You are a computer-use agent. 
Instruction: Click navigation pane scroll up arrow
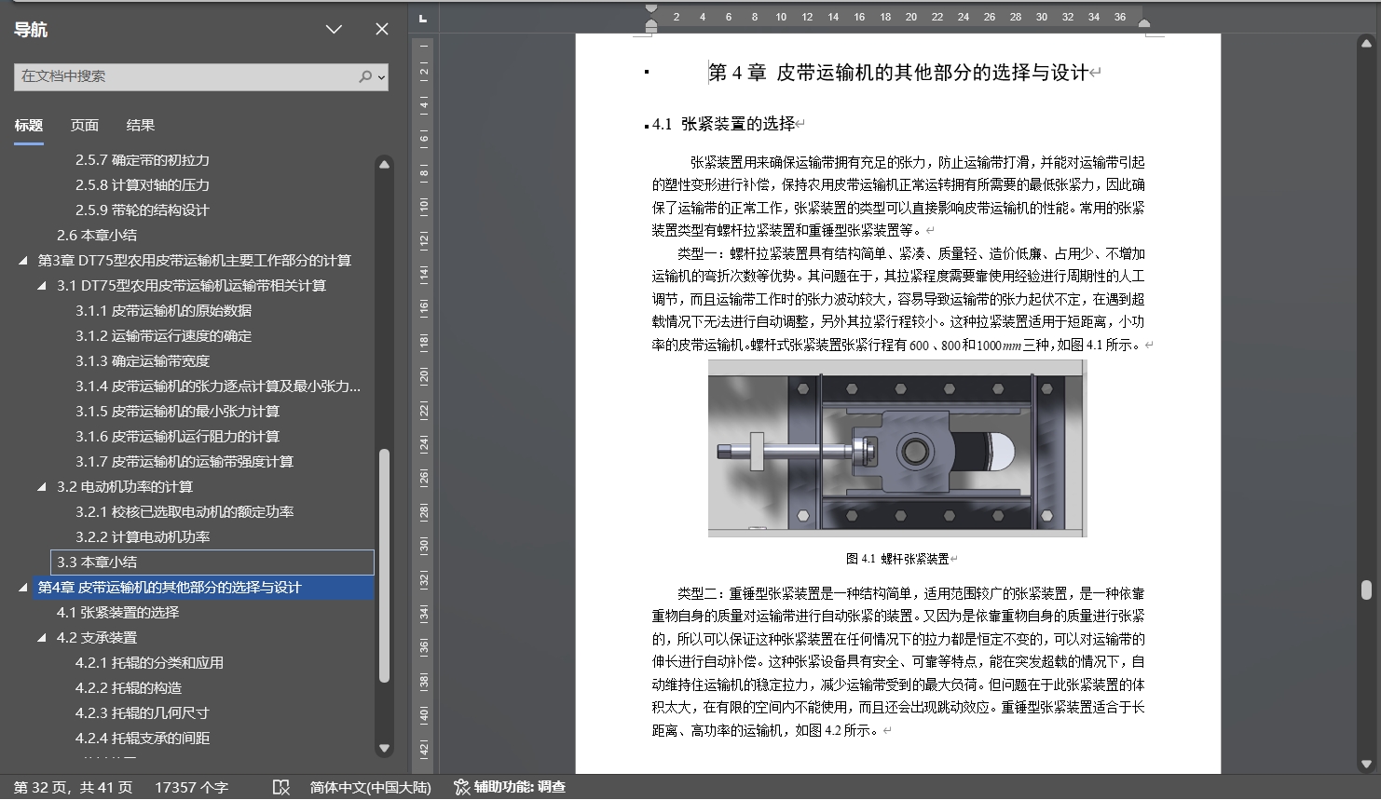point(384,164)
